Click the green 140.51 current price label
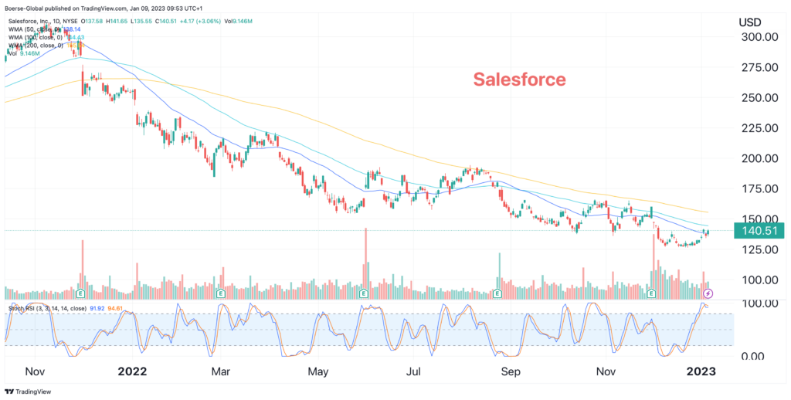Viewport: 791px width, 400px height. pyautogui.click(x=759, y=231)
